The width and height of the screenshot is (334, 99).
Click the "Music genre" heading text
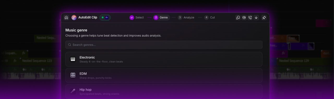click(76, 30)
